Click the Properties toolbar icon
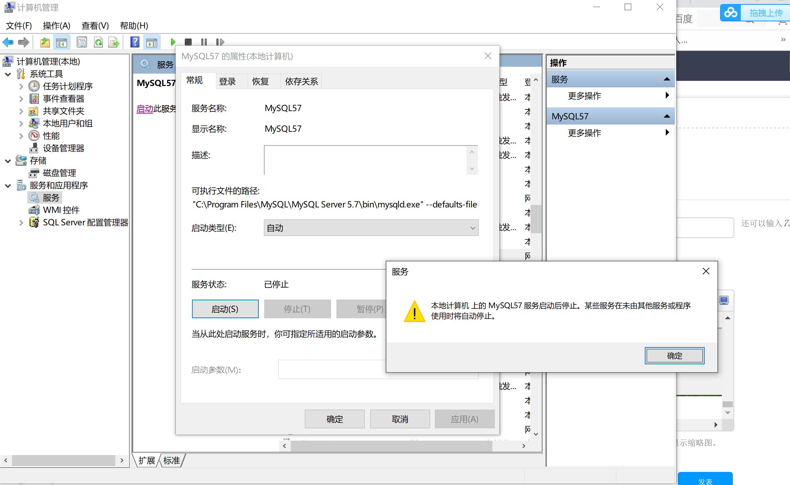Viewport: 790px width, 485px height. 82,42
